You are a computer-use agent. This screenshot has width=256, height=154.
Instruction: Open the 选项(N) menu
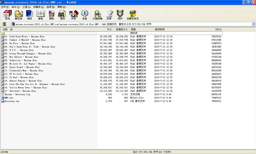pyautogui.click(x=51, y=7)
